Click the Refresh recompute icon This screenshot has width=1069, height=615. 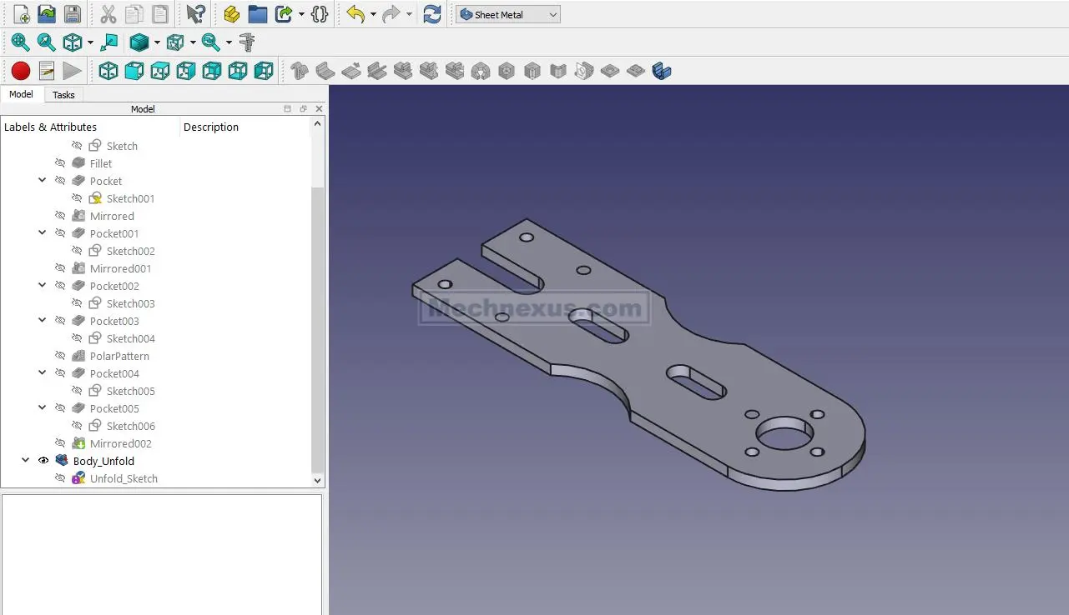(x=431, y=14)
